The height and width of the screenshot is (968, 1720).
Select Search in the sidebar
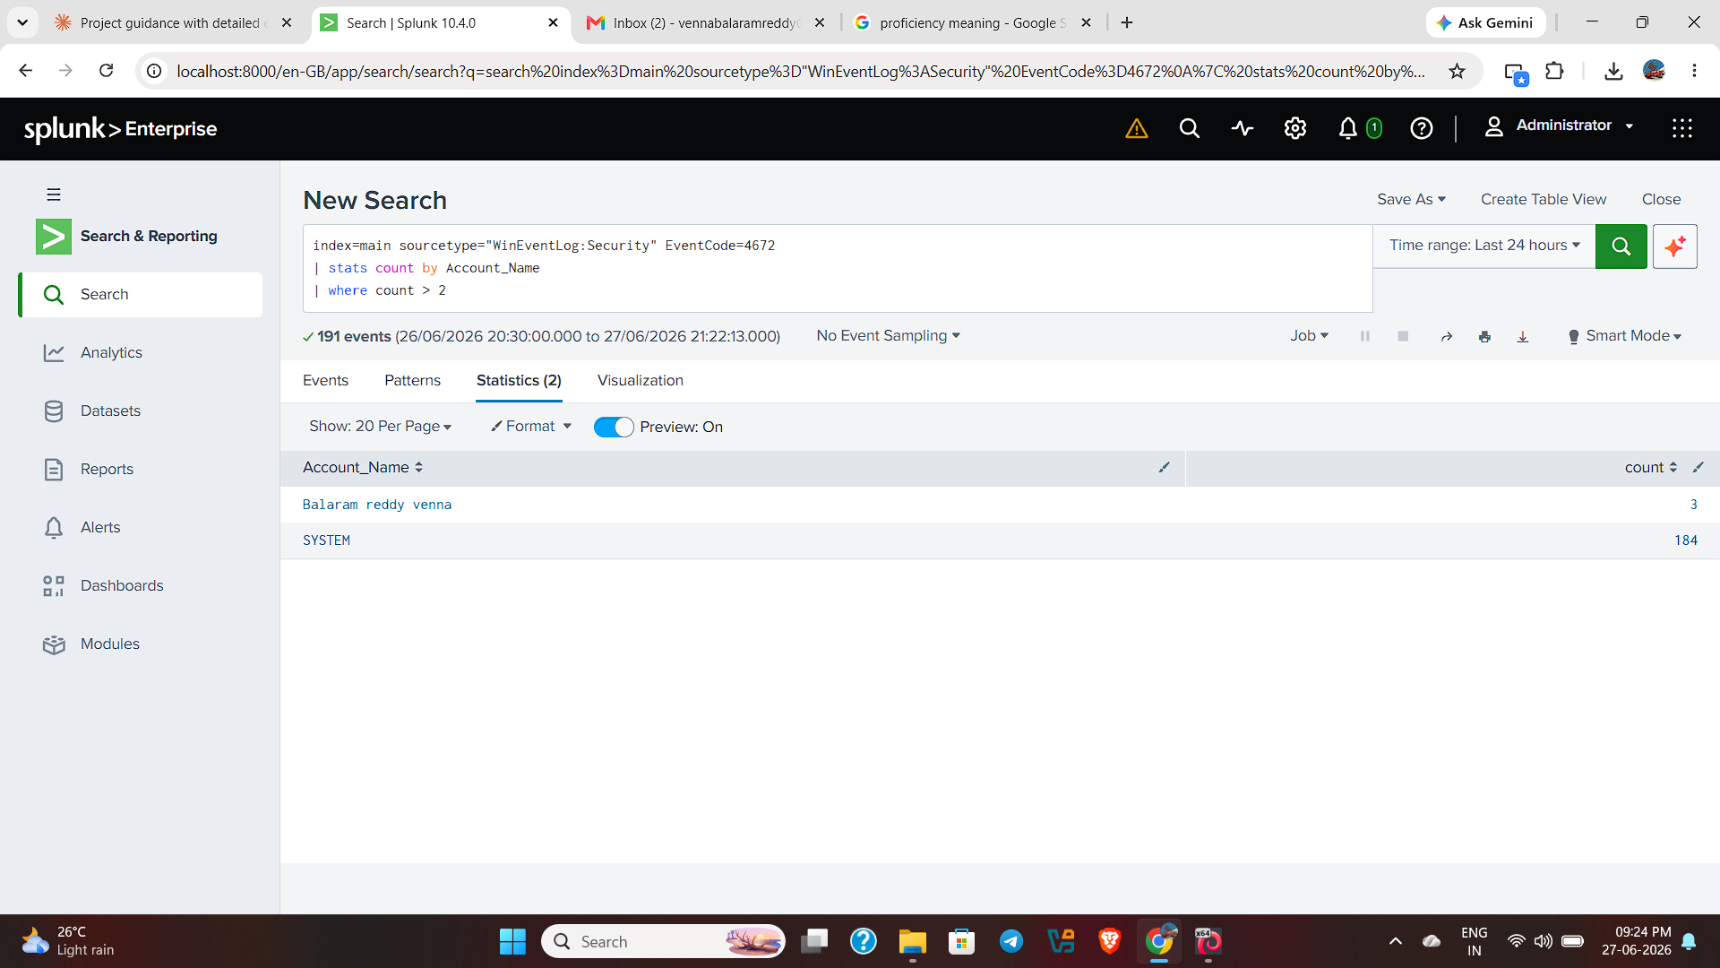click(x=140, y=295)
